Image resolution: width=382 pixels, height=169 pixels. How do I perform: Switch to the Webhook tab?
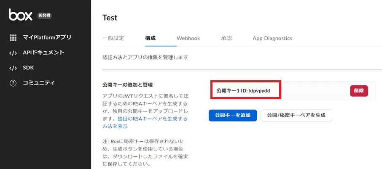pos(188,38)
